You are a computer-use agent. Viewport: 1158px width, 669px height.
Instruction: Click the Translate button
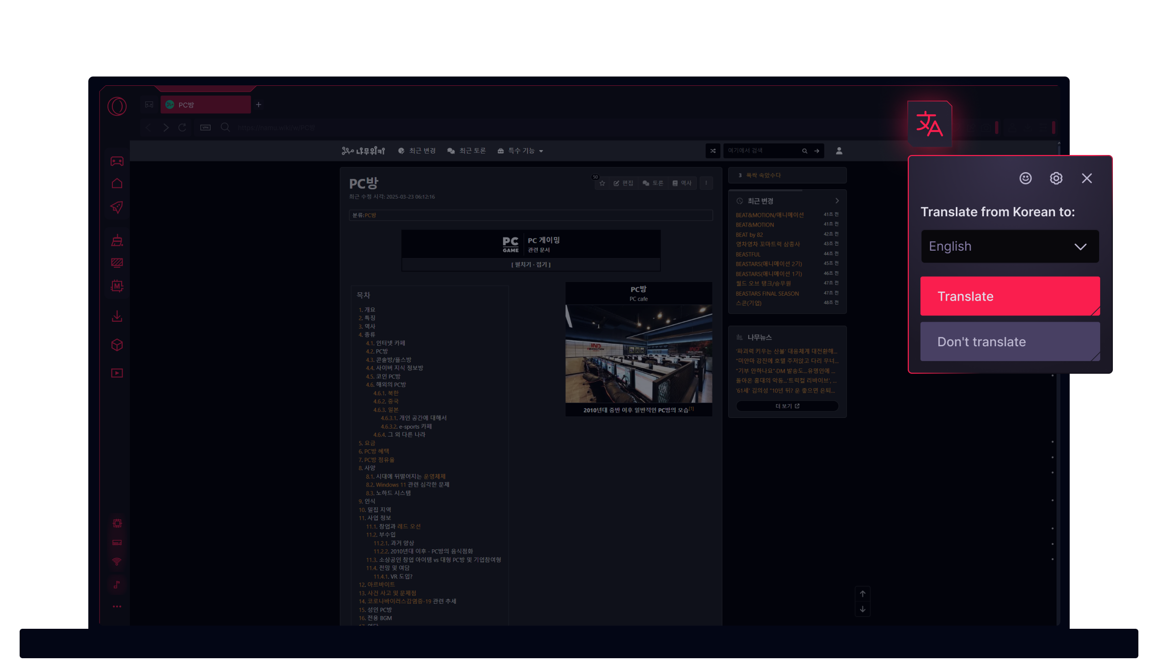coord(1009,296)
